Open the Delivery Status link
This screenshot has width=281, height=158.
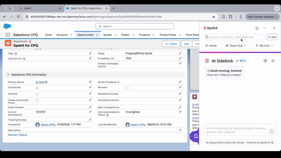pos(17,135)
